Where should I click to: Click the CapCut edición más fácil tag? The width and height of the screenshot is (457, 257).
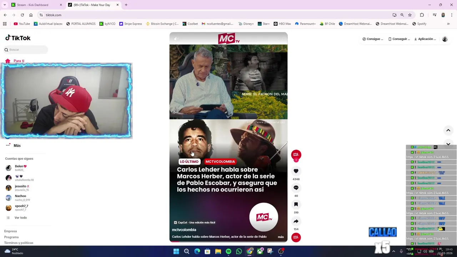click(194, 222)
